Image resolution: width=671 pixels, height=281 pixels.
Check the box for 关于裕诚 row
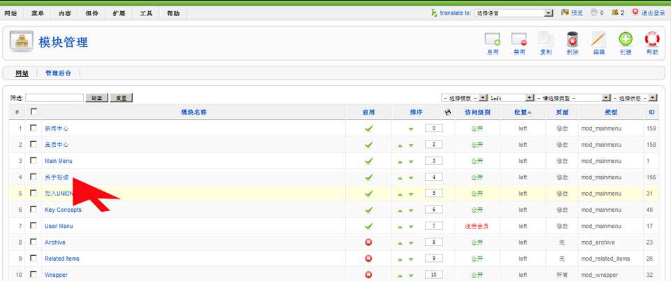[x=34, y=177]
